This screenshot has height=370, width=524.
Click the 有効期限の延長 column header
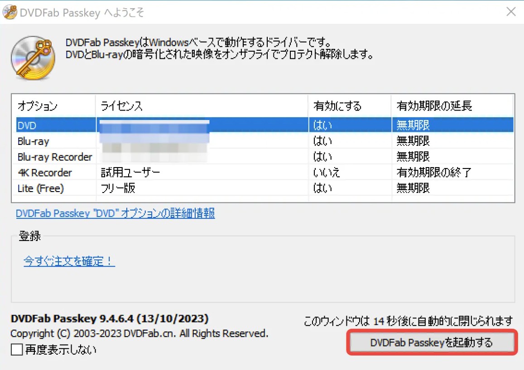[452, 106]
